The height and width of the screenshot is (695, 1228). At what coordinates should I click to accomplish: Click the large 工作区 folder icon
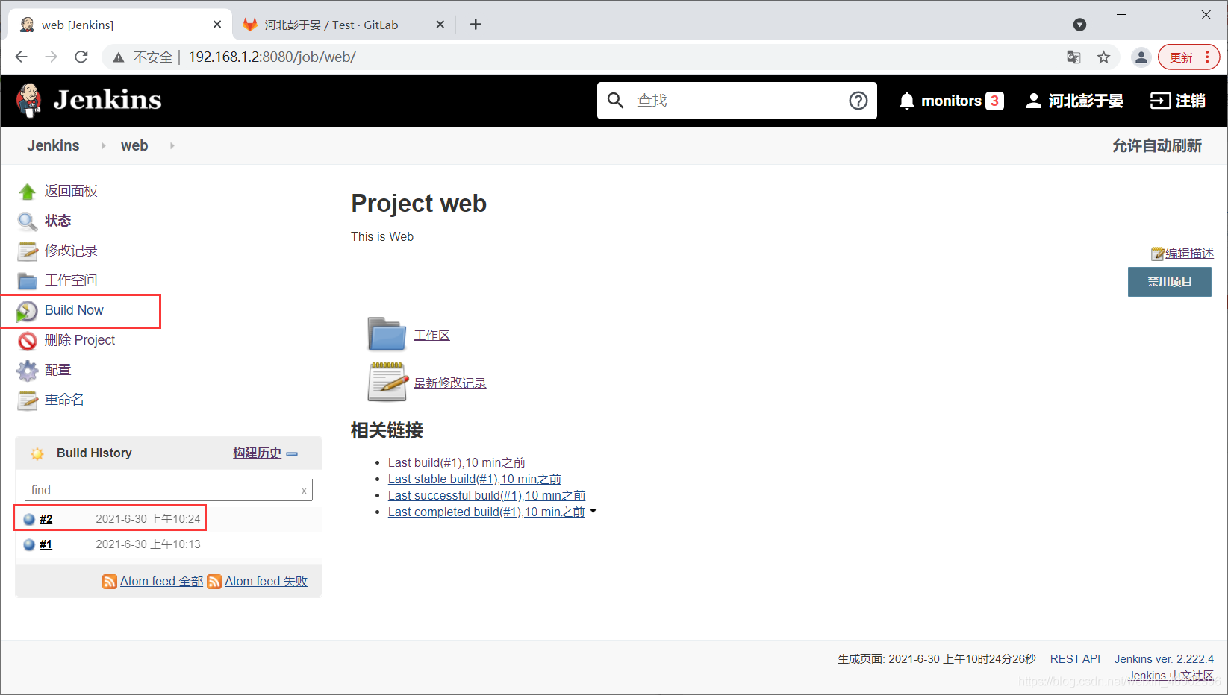(x=387, y=334)
